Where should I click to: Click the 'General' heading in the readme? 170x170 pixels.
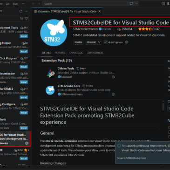(47, 133)
